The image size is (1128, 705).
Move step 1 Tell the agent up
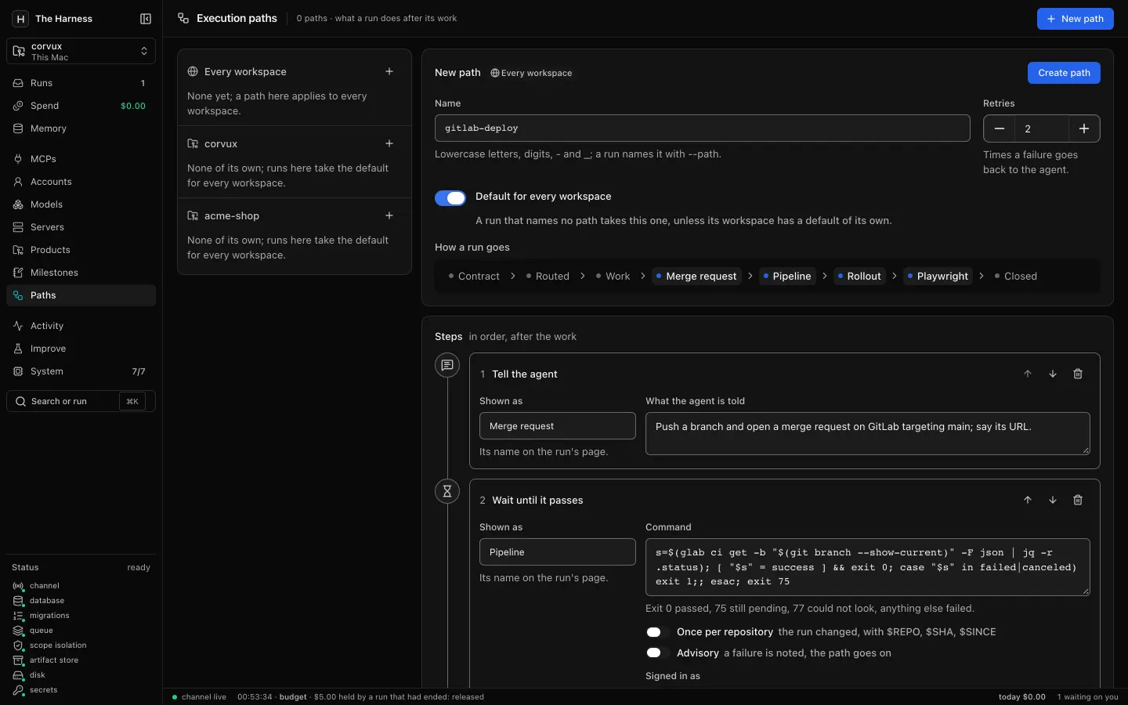[x=1028, y=374]
